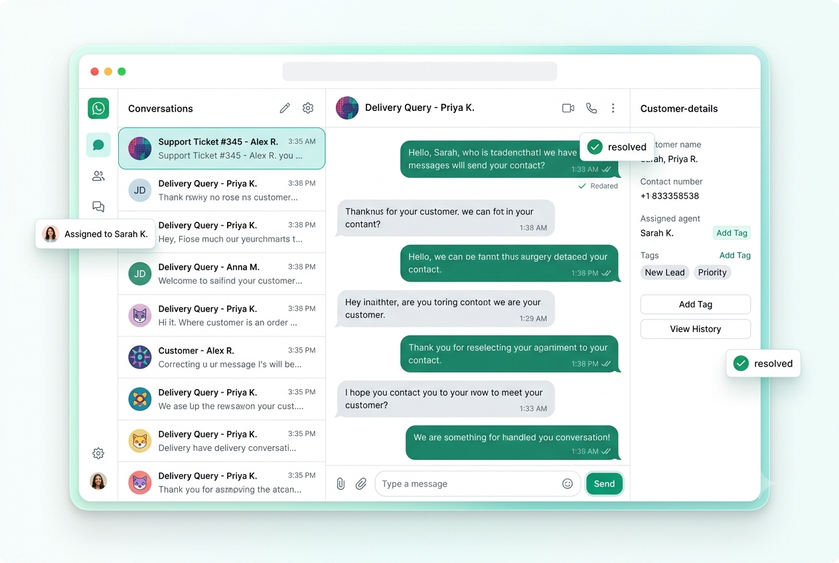The height and width of the screenshot is (563, 839).
Task: Click message 'We are something for handled...'
Action: tap(512, 443)
